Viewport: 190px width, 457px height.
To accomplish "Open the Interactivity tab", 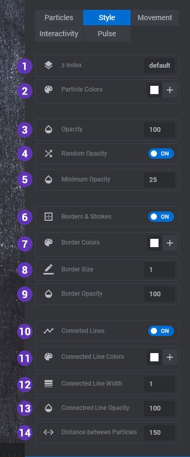I will coord(59,34).
